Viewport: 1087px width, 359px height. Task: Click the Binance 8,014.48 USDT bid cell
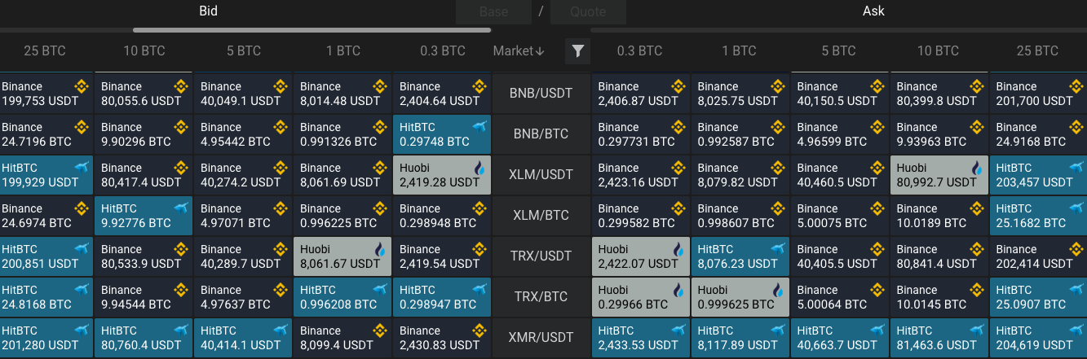pos(342,94)
